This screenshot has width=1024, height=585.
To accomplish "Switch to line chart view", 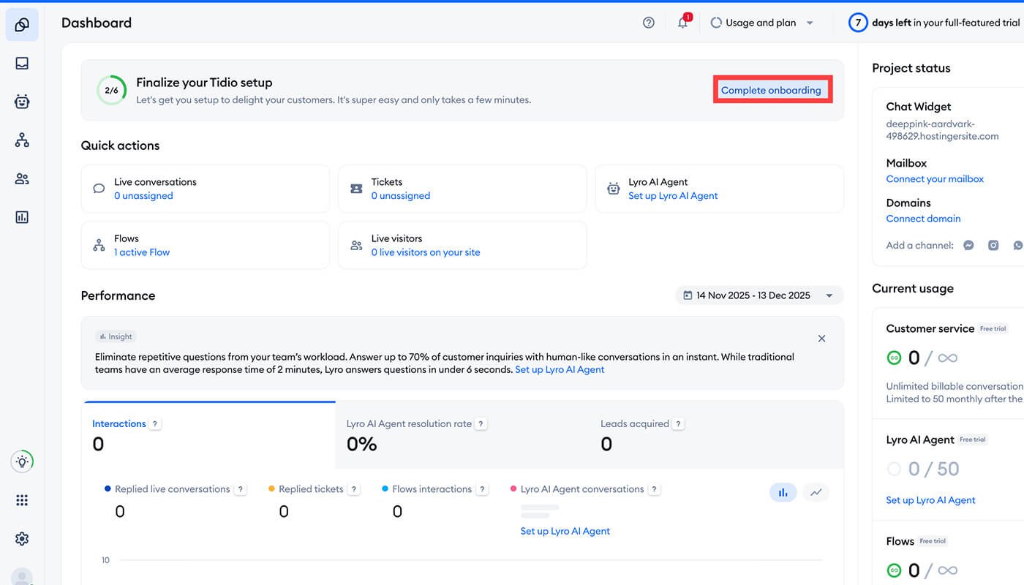I will click(816, 493).
